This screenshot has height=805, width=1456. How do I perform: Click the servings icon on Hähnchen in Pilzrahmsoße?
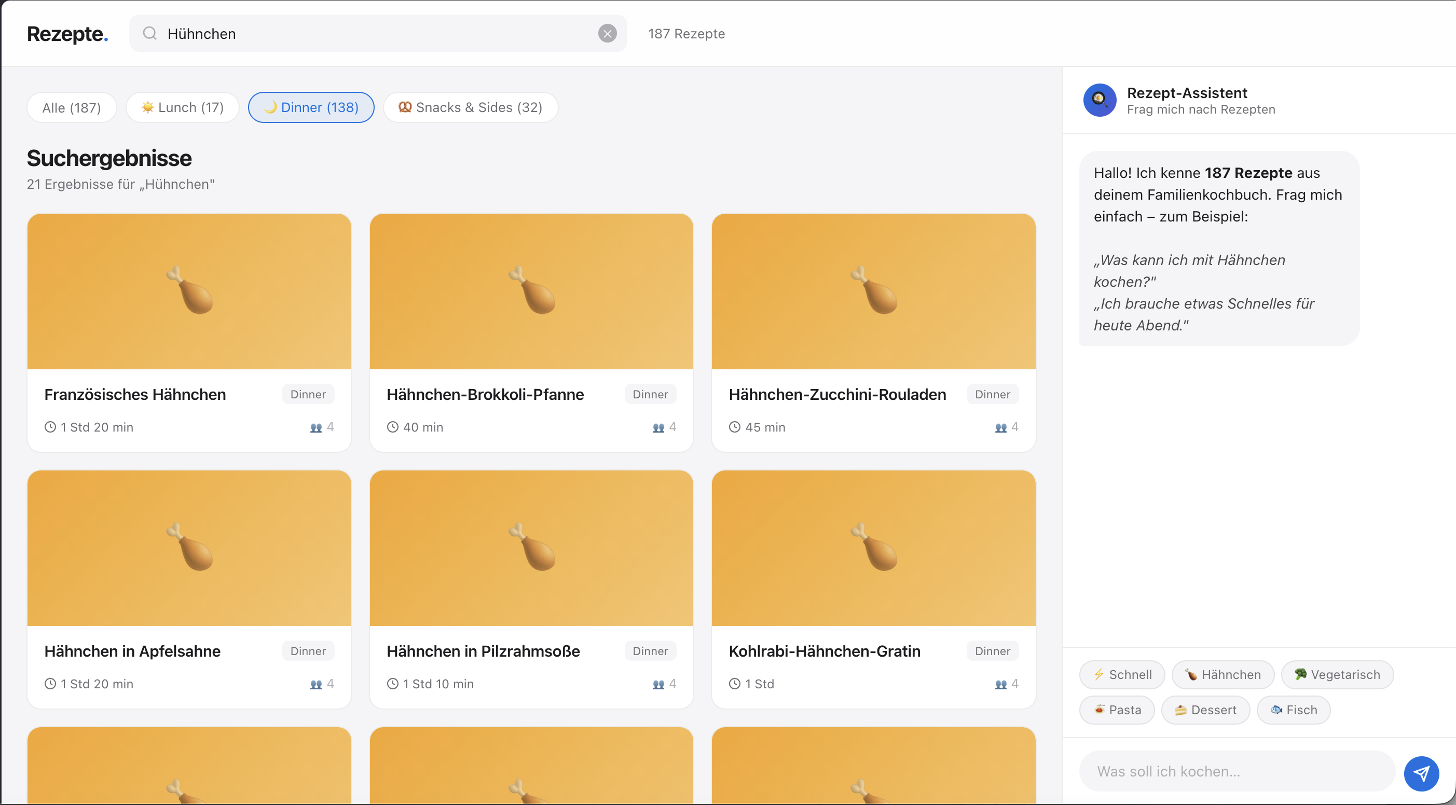click(658, 685)
